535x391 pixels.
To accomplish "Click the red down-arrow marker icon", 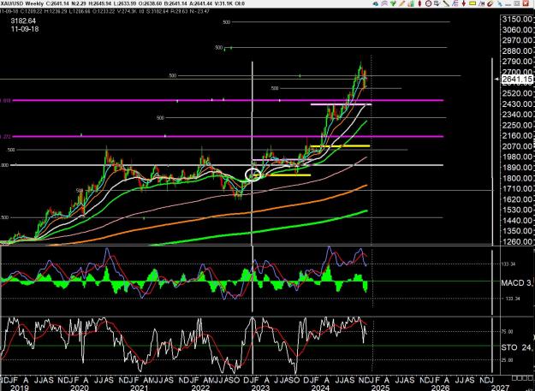I will [x=464, y=3].
